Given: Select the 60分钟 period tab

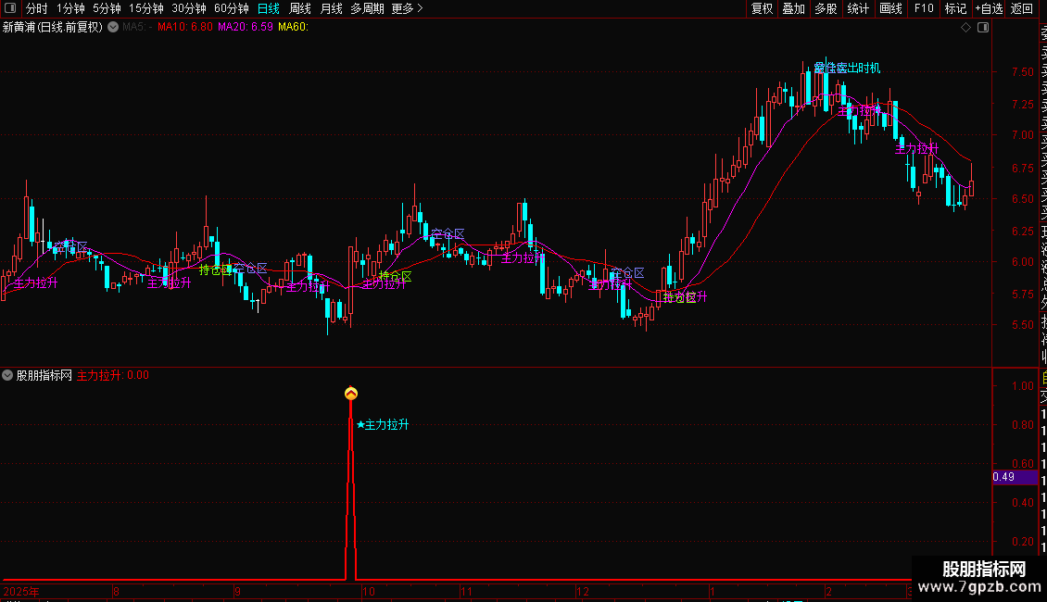Looking at the screenshot, I should click(232, 8).
